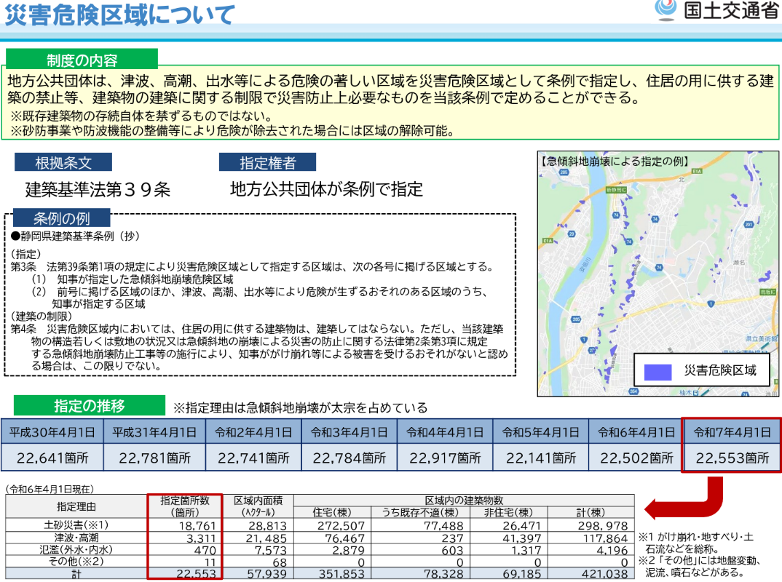Click the 22,641箇所 cell for 平成30年
The width and height of the screenshot is (782, 582).
[x=52, y=458]
